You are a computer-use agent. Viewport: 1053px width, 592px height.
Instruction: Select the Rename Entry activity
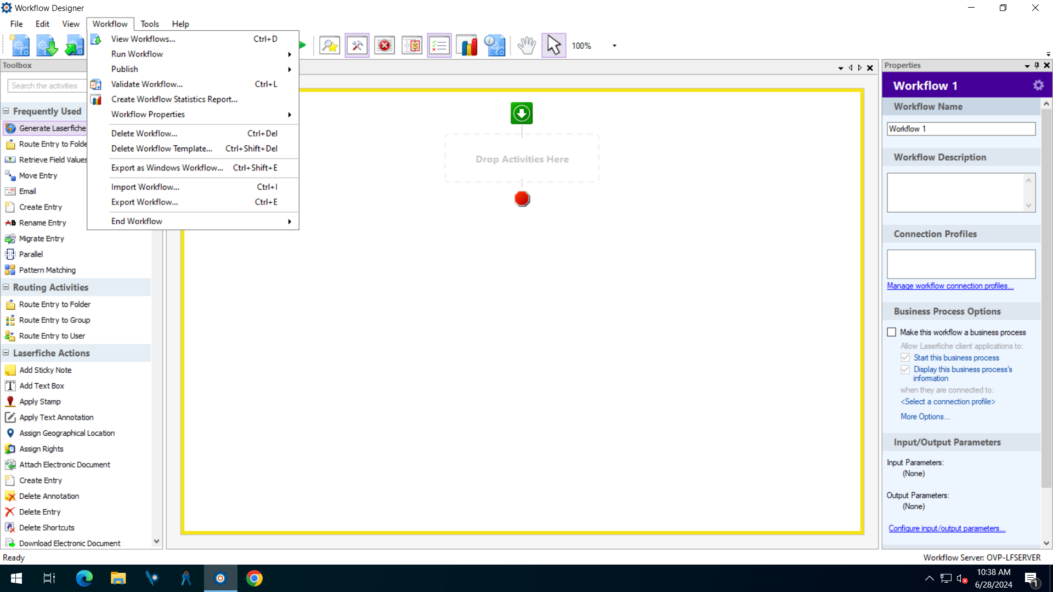click(x=42, y=223)
